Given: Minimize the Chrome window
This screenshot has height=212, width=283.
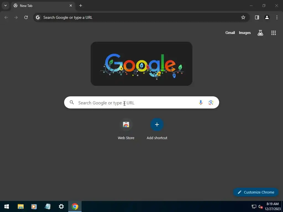Looking at the screenshot, I should pos(251,6).
